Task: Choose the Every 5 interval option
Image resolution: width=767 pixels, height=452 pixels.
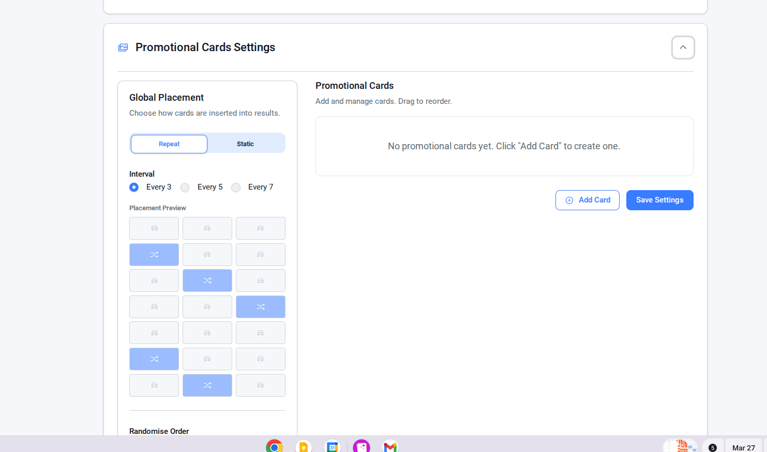Action: click(x=185, y=187)
